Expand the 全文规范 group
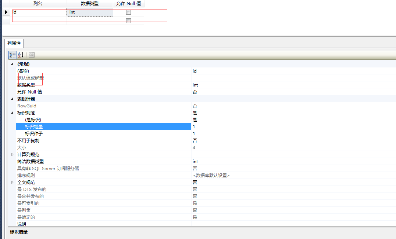 (x=12, y=182)
